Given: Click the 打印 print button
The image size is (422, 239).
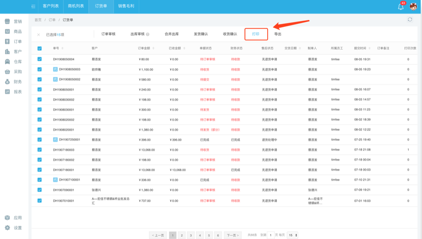Looking at the screenshot, I should [256, 34].
